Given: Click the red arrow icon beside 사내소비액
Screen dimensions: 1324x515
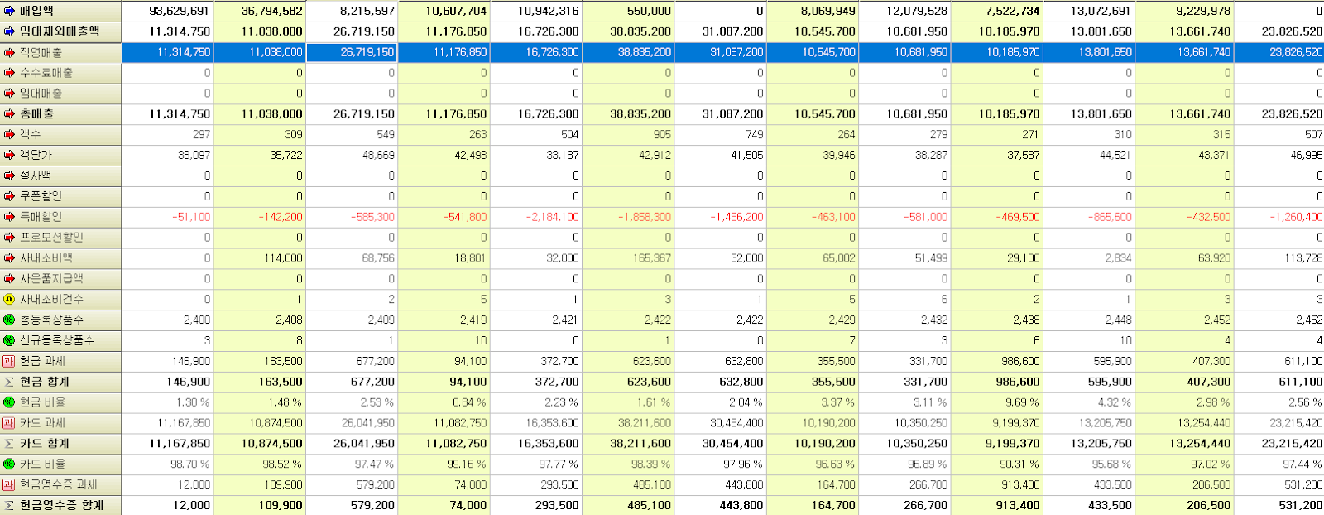Looking at the screenshot, I should tap(9, 258).
